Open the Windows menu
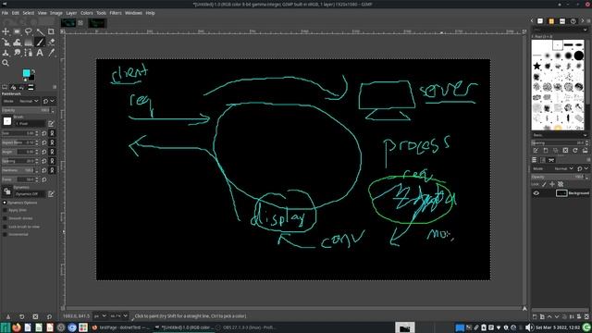 [133, 13]
